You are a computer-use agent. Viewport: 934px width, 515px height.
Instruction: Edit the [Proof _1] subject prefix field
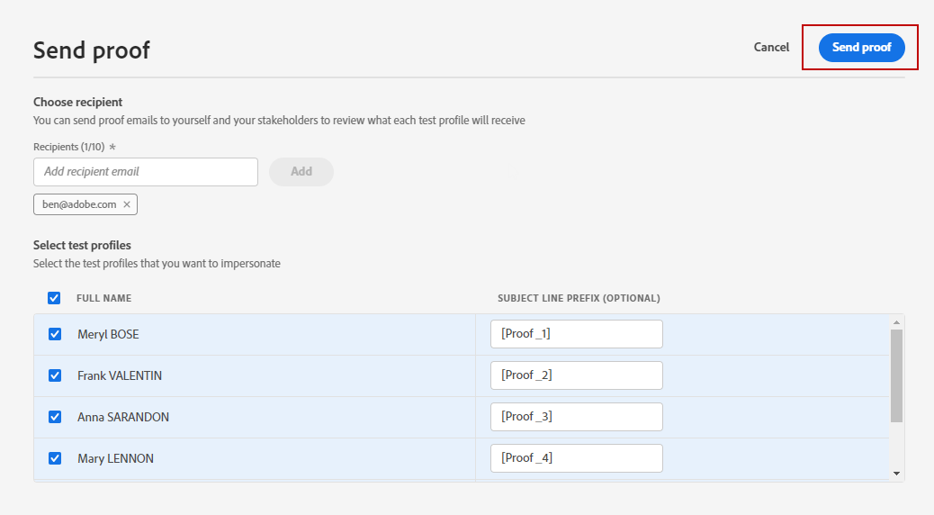576,334
